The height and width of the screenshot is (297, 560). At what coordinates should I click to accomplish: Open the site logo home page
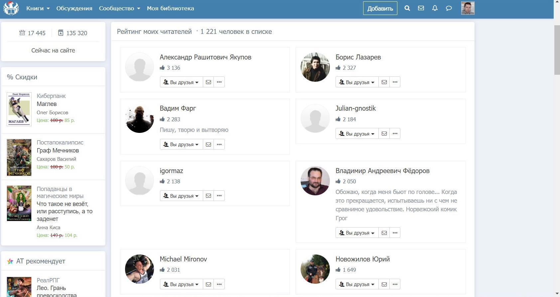[11, 8]
